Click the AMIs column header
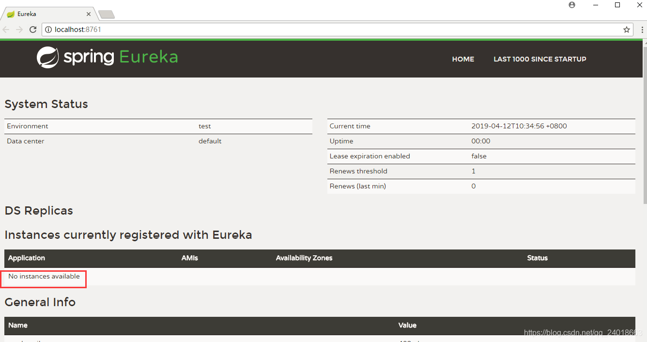 point(190,258)
